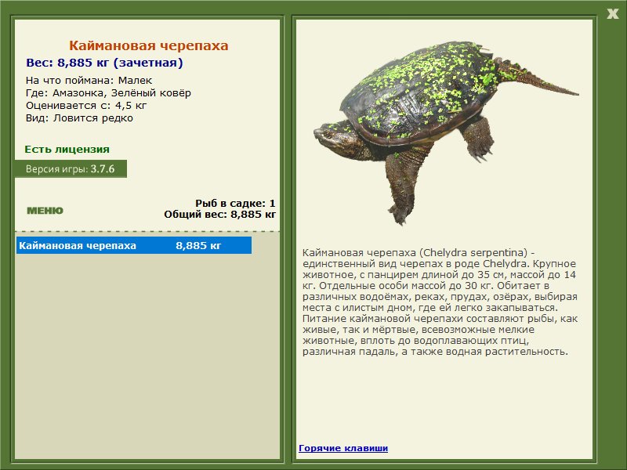Click the Вид: Ловится редко line
This screenshot has height=470, width=627.
tap(79, 118)
